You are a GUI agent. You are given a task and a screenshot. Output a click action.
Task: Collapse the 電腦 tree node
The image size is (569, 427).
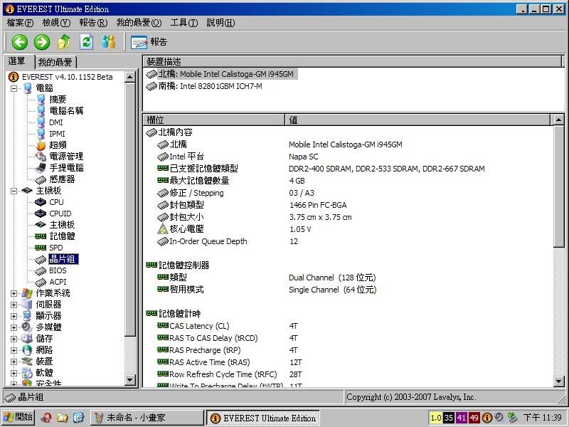tap(14, 88)
